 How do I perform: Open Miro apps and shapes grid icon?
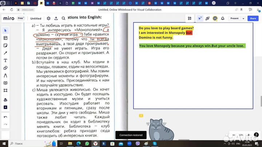coord(190,19)
